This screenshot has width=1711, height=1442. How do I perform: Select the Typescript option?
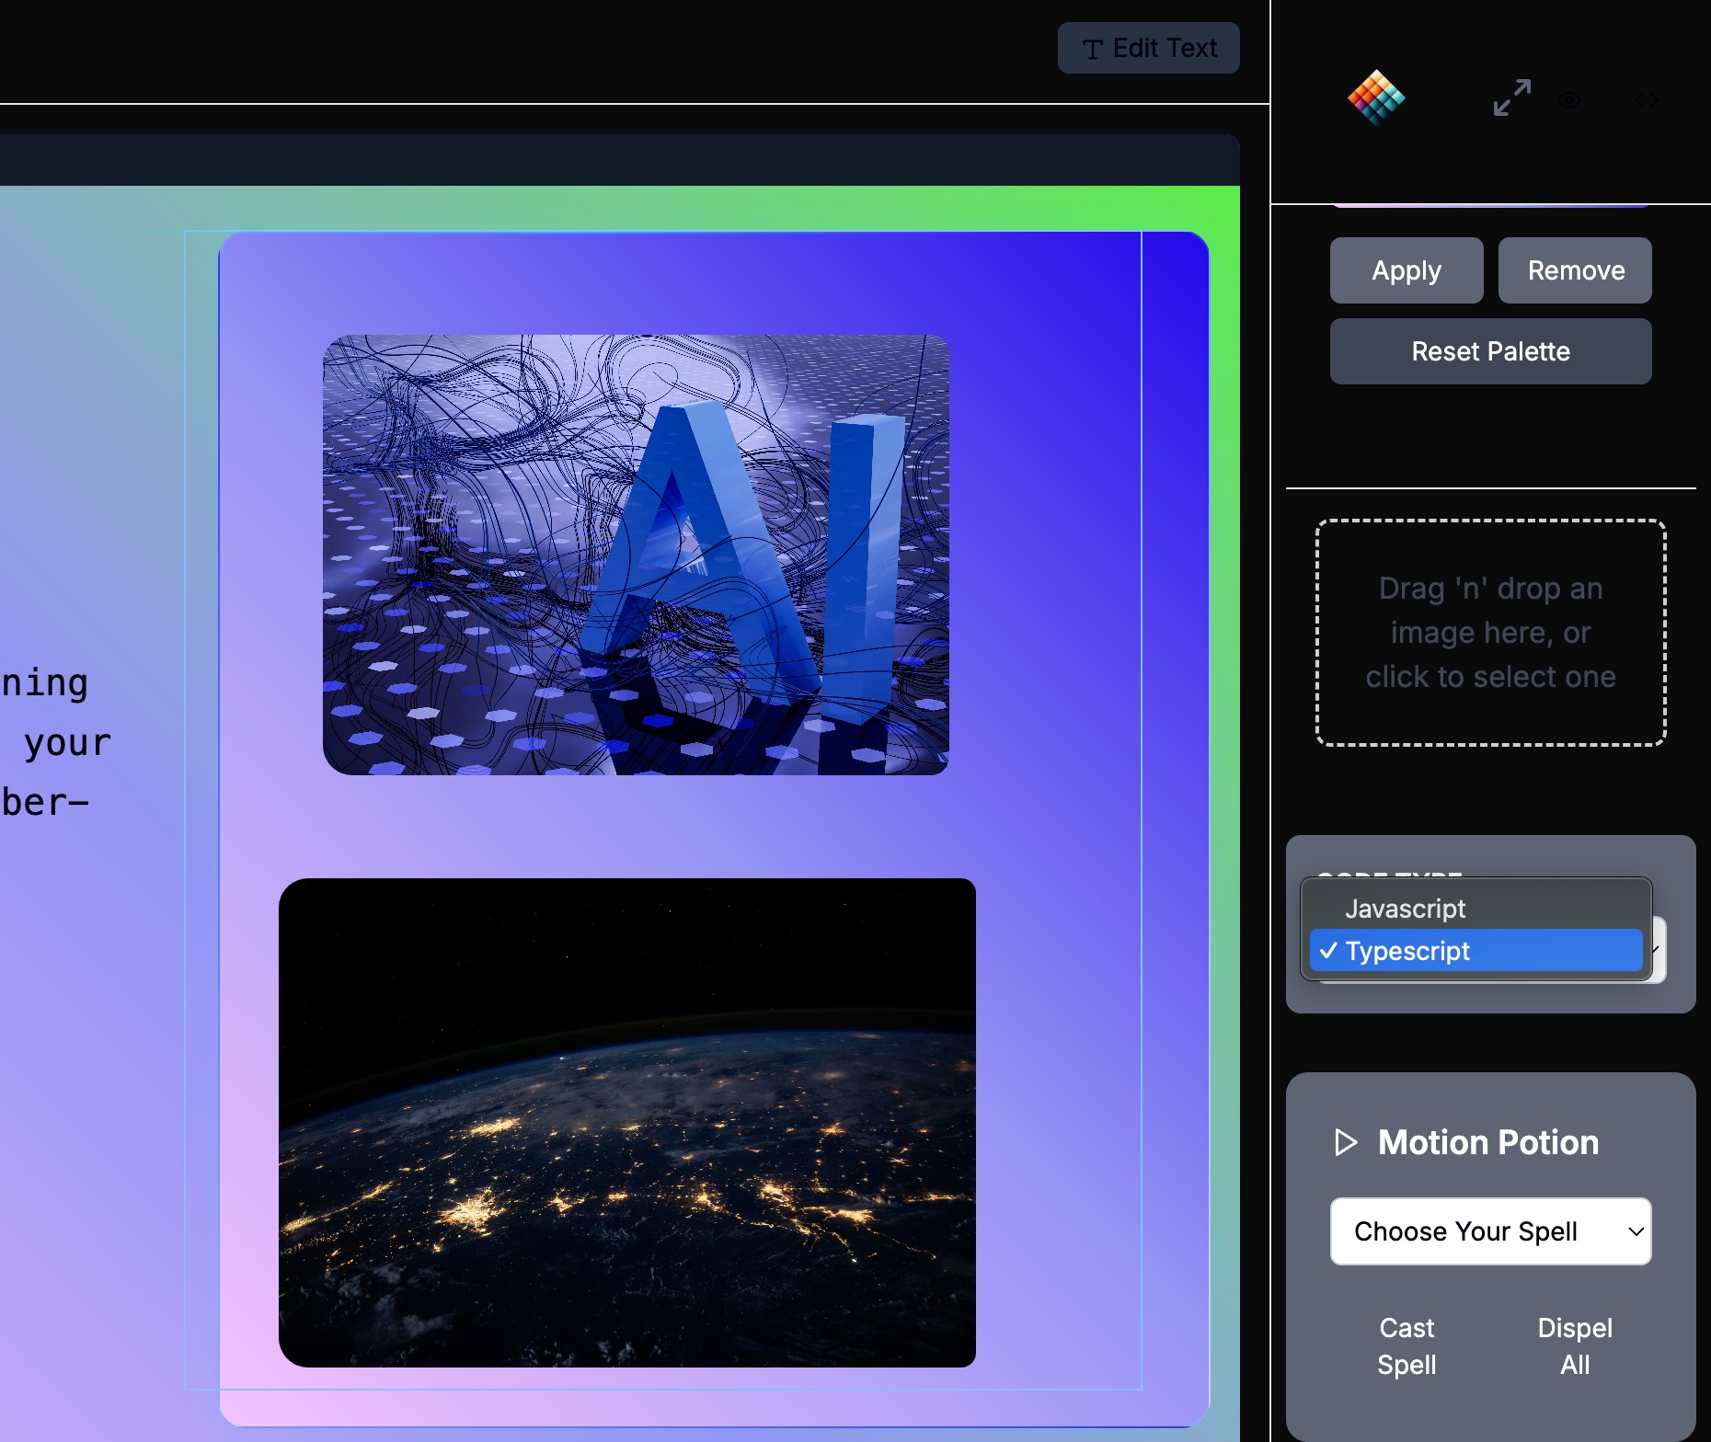[x=1476, y=950]
